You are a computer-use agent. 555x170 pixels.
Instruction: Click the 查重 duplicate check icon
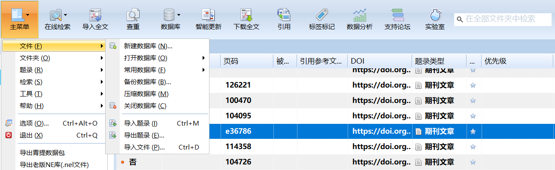click(133, 15)
